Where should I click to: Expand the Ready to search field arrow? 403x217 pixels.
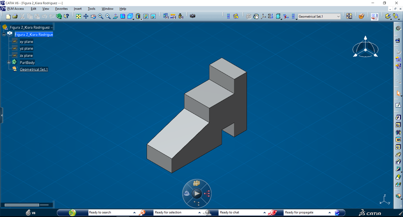tap(134, 212)
